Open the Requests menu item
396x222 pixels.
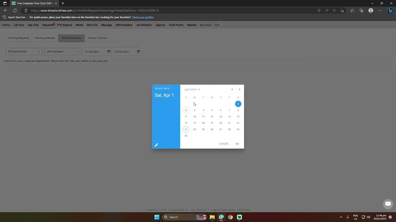click(x=48, y=25)
